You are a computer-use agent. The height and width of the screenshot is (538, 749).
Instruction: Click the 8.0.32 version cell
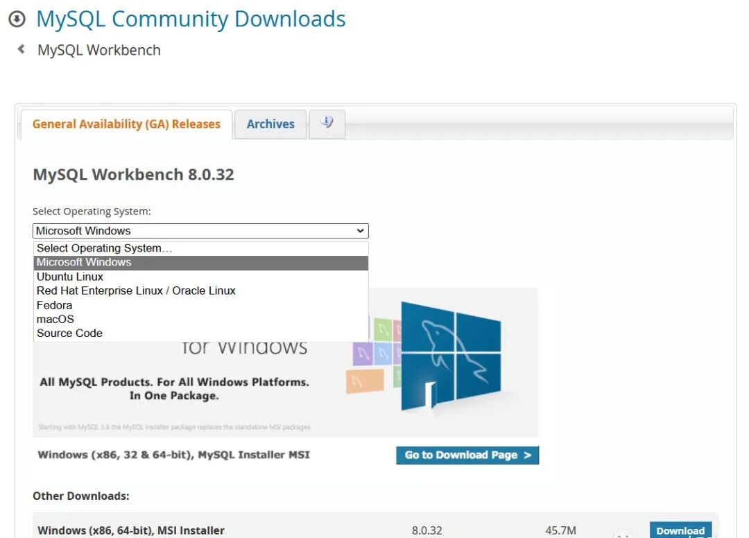click(x=427, y=530)
